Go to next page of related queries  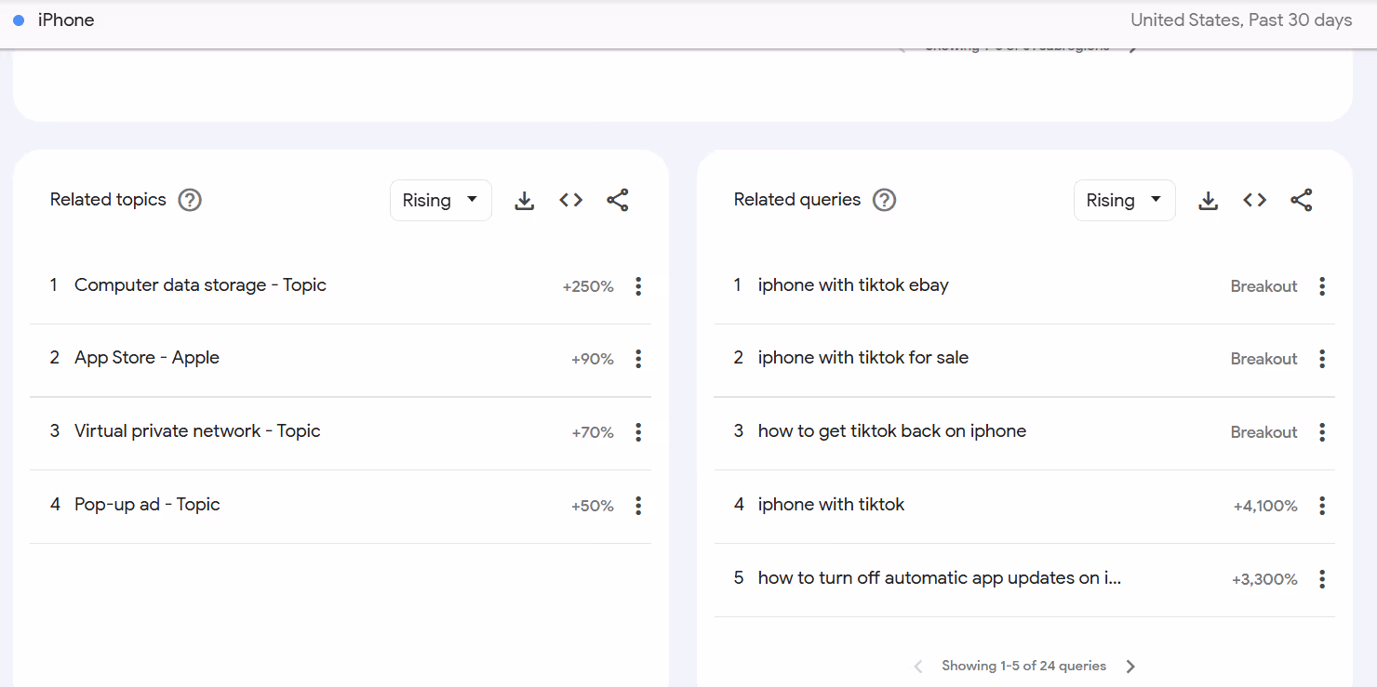point(1130,666)
